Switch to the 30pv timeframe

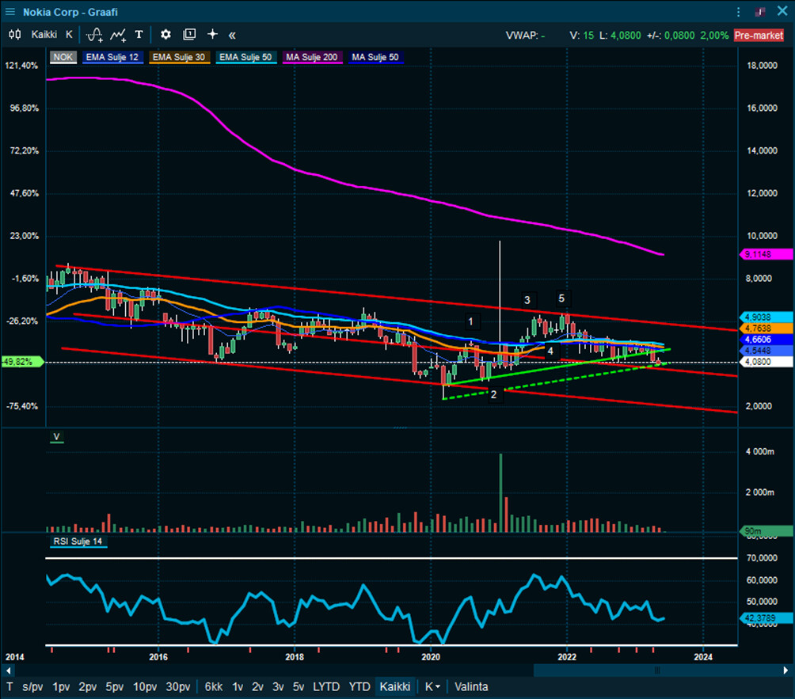pos(178,687)
